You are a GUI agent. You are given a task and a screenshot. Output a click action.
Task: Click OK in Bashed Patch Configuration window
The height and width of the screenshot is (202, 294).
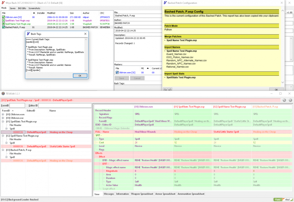pyautogui.click(x=276, y=89)
